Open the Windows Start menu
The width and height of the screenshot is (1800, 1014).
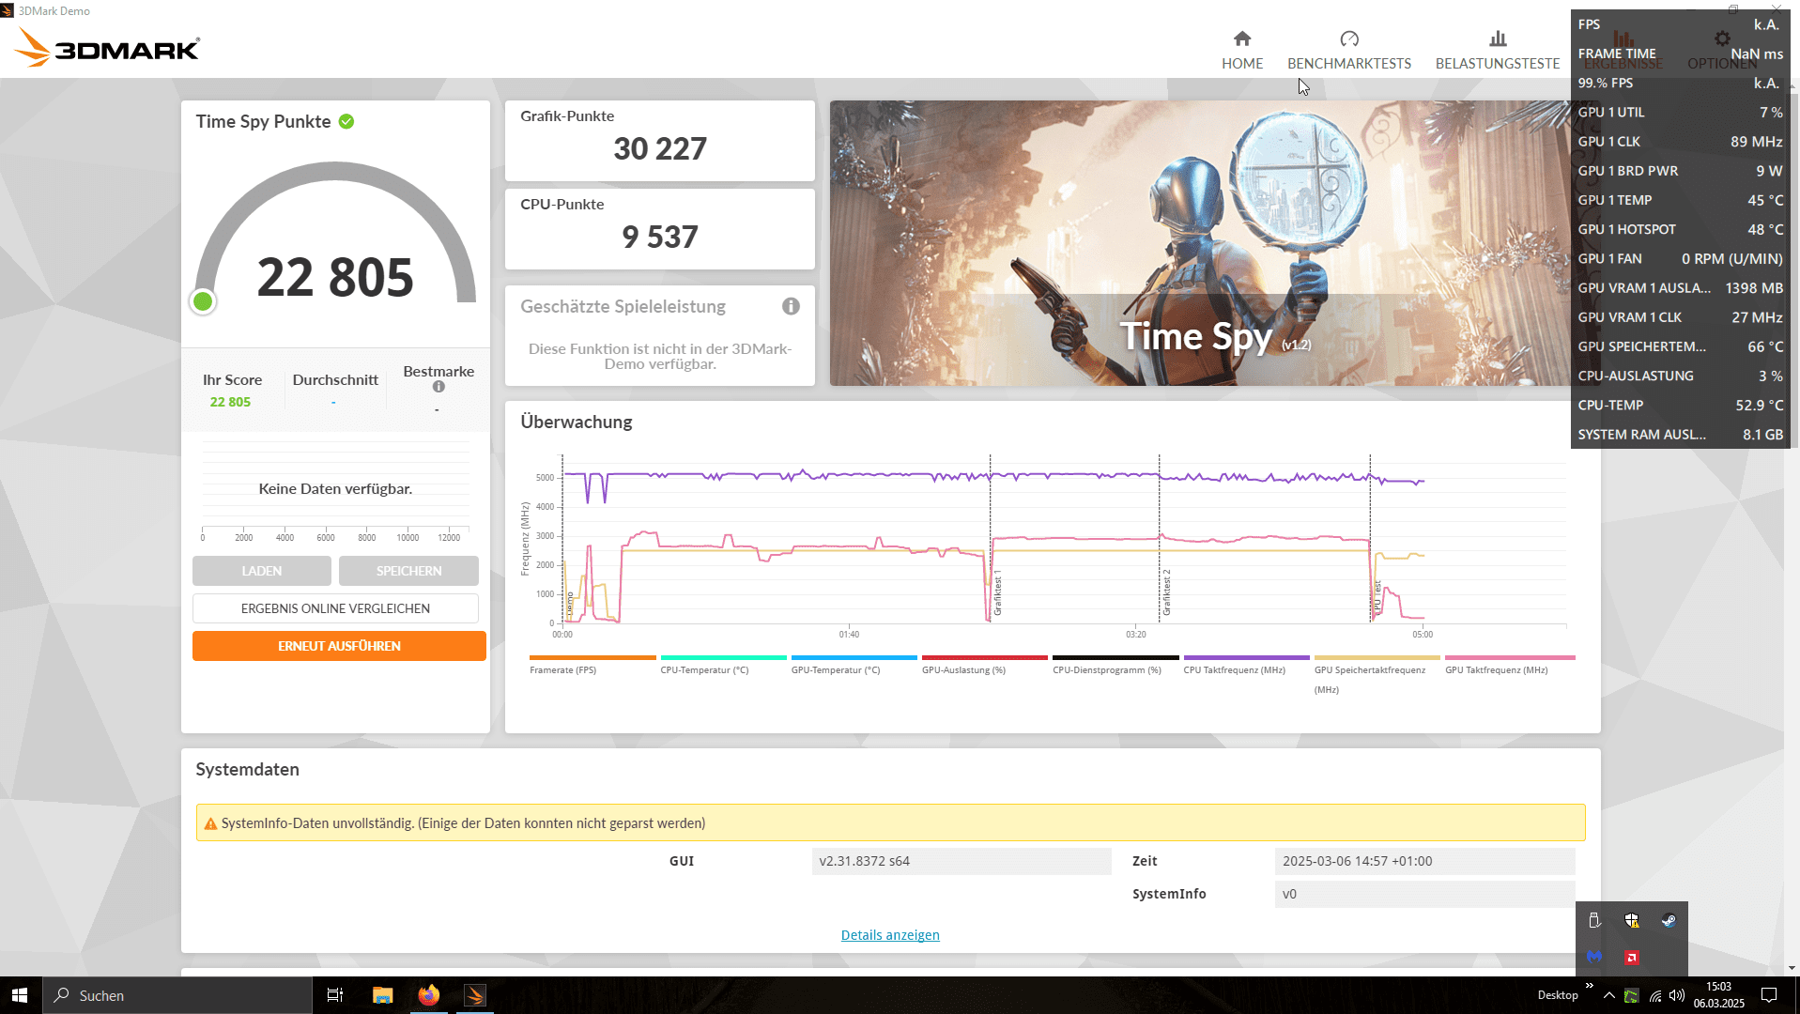click(21, 995)
